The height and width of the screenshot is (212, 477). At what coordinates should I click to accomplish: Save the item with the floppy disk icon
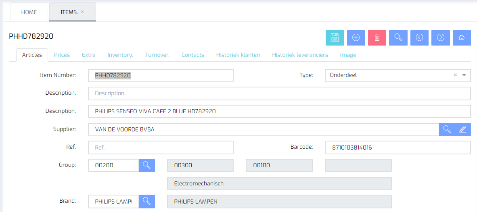tap(335, 37)
